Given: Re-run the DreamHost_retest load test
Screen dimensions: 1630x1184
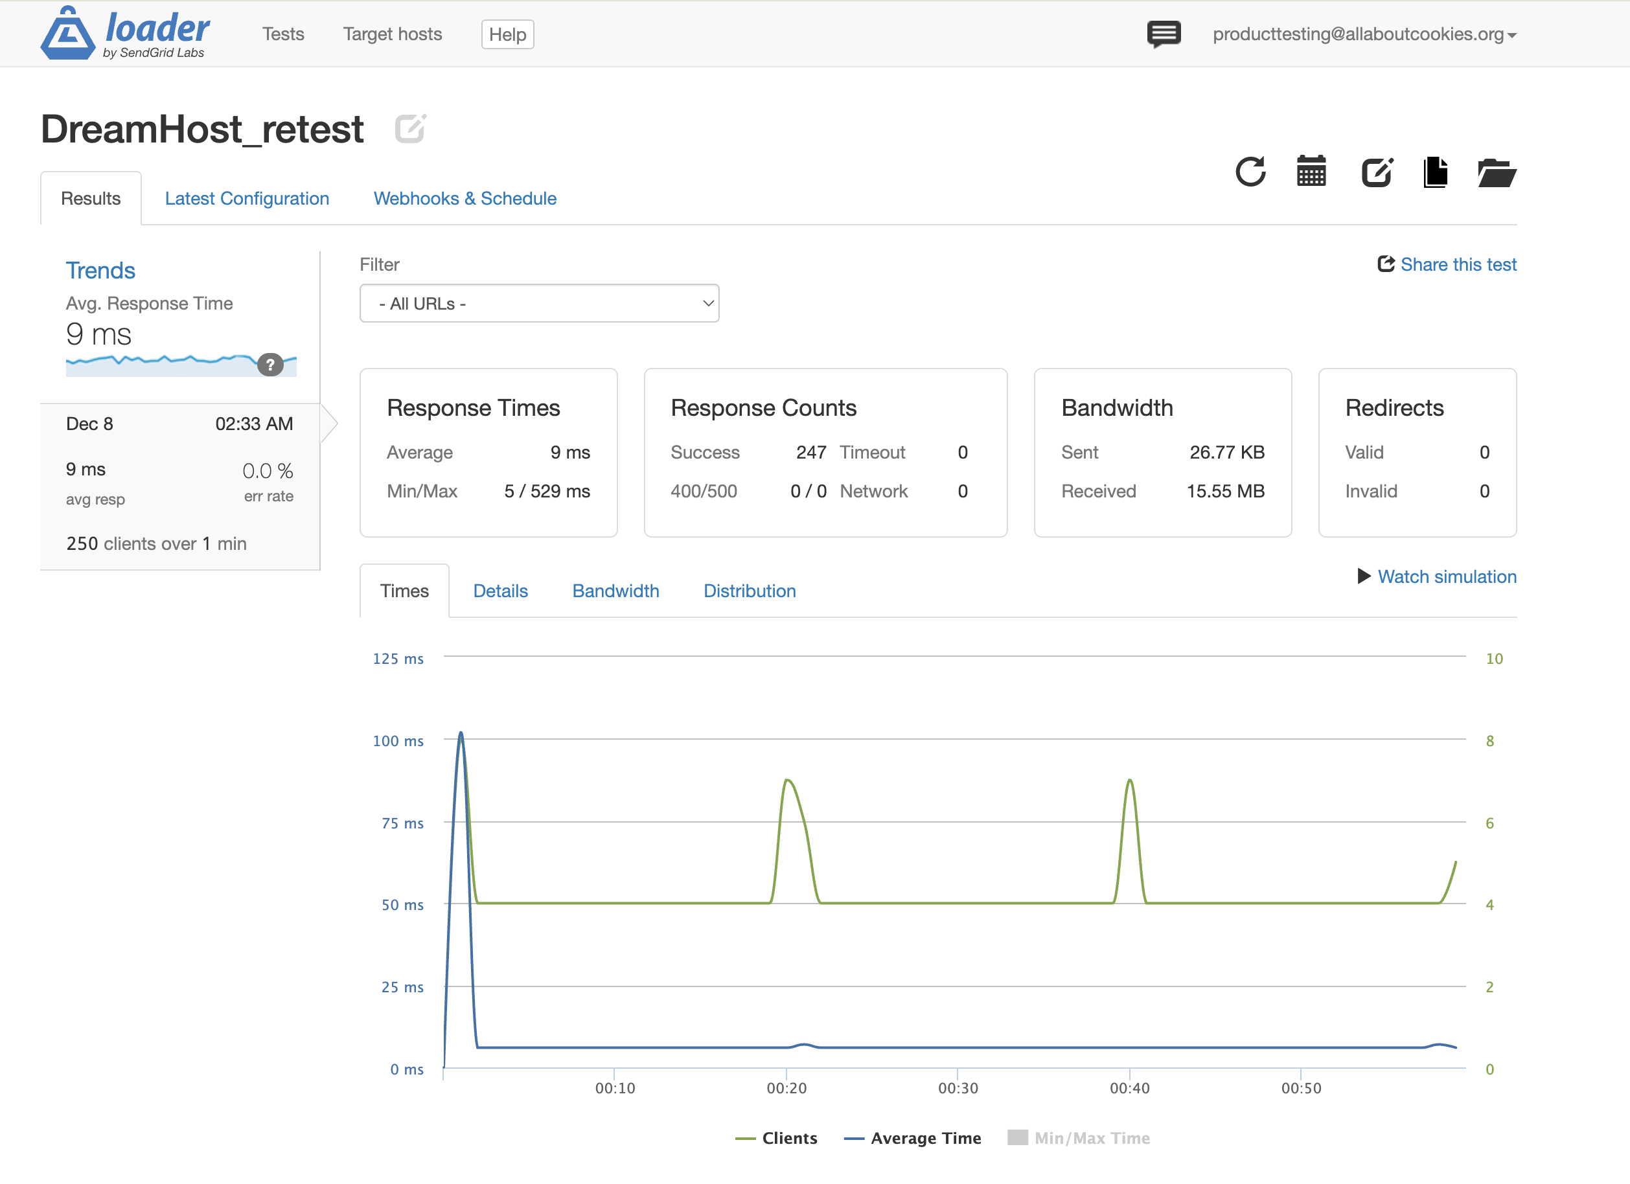Looking at the screenshot, I should coord(1250,172).
